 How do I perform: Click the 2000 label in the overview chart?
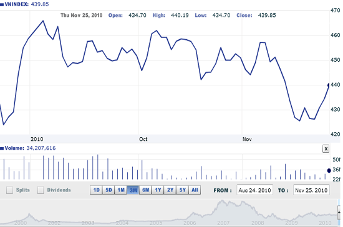click(21, 223)
